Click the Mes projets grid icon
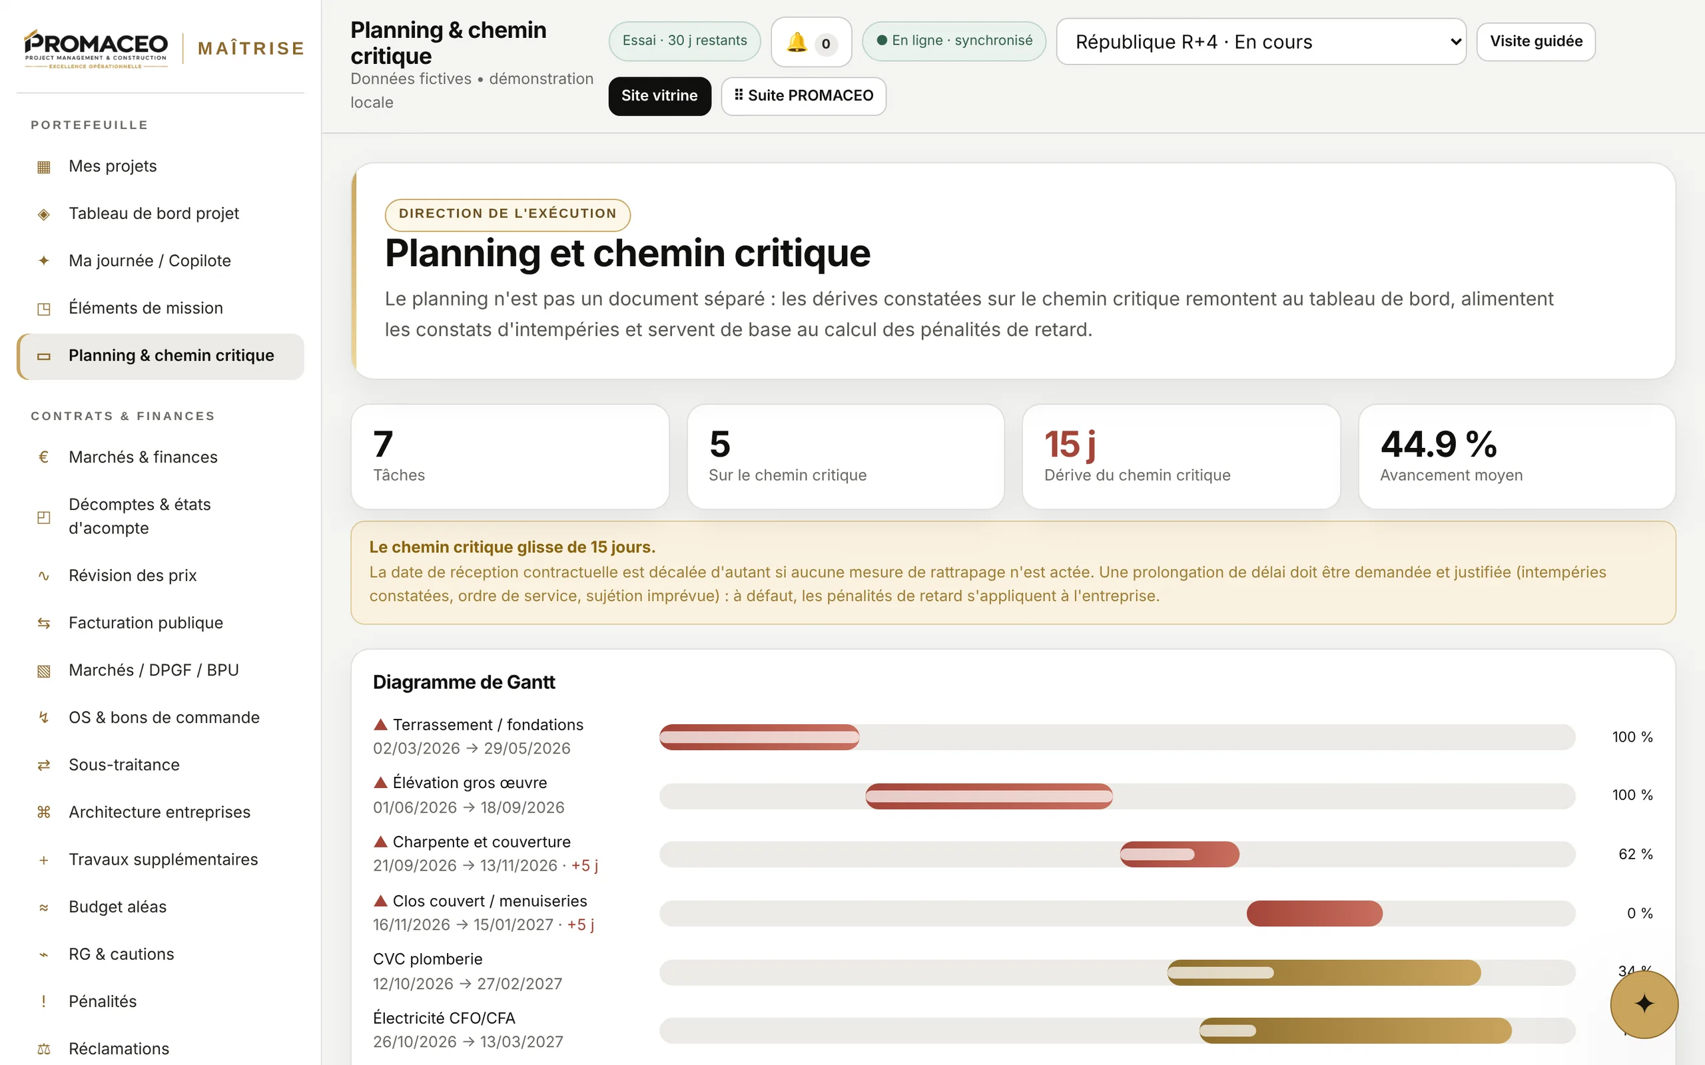 click(x=44, y=167)
